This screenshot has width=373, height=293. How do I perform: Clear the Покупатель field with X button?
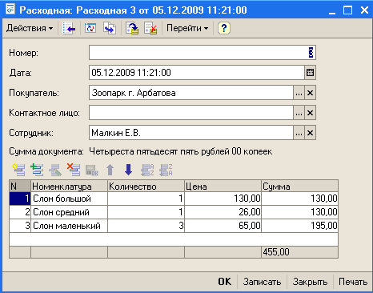[310, 93]
